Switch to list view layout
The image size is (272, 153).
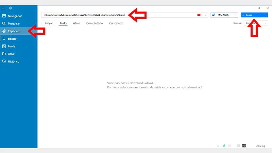tap(238, 146)
